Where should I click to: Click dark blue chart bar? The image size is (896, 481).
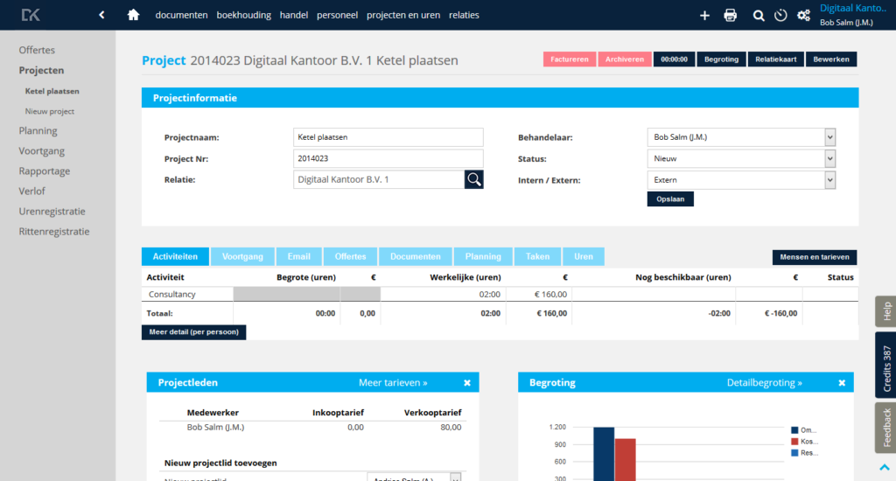[x=604, y=454]
